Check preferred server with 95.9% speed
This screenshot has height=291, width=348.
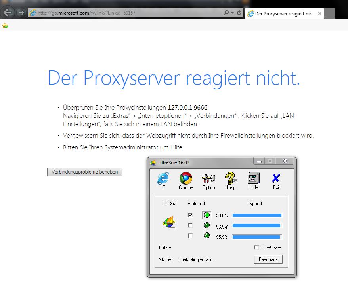coord(190,236)
